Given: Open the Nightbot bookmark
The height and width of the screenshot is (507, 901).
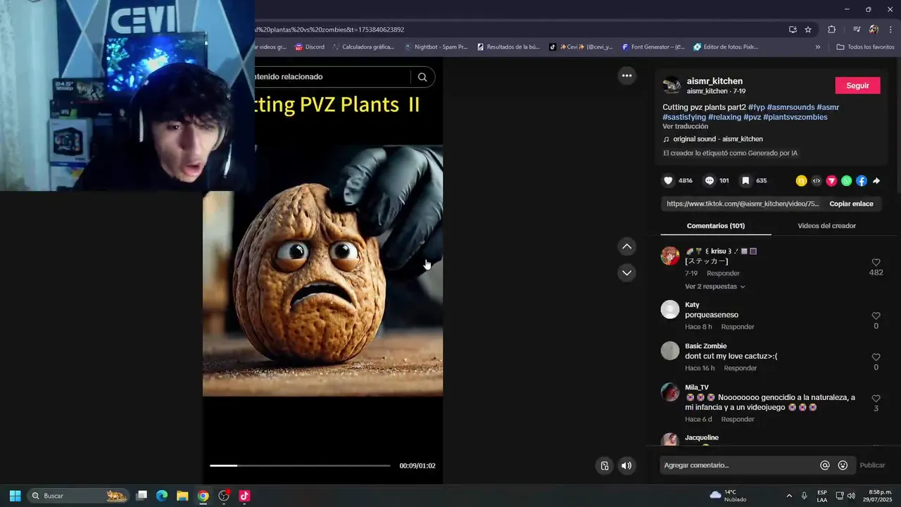Looking at the screenshot, I should (436, 47).
